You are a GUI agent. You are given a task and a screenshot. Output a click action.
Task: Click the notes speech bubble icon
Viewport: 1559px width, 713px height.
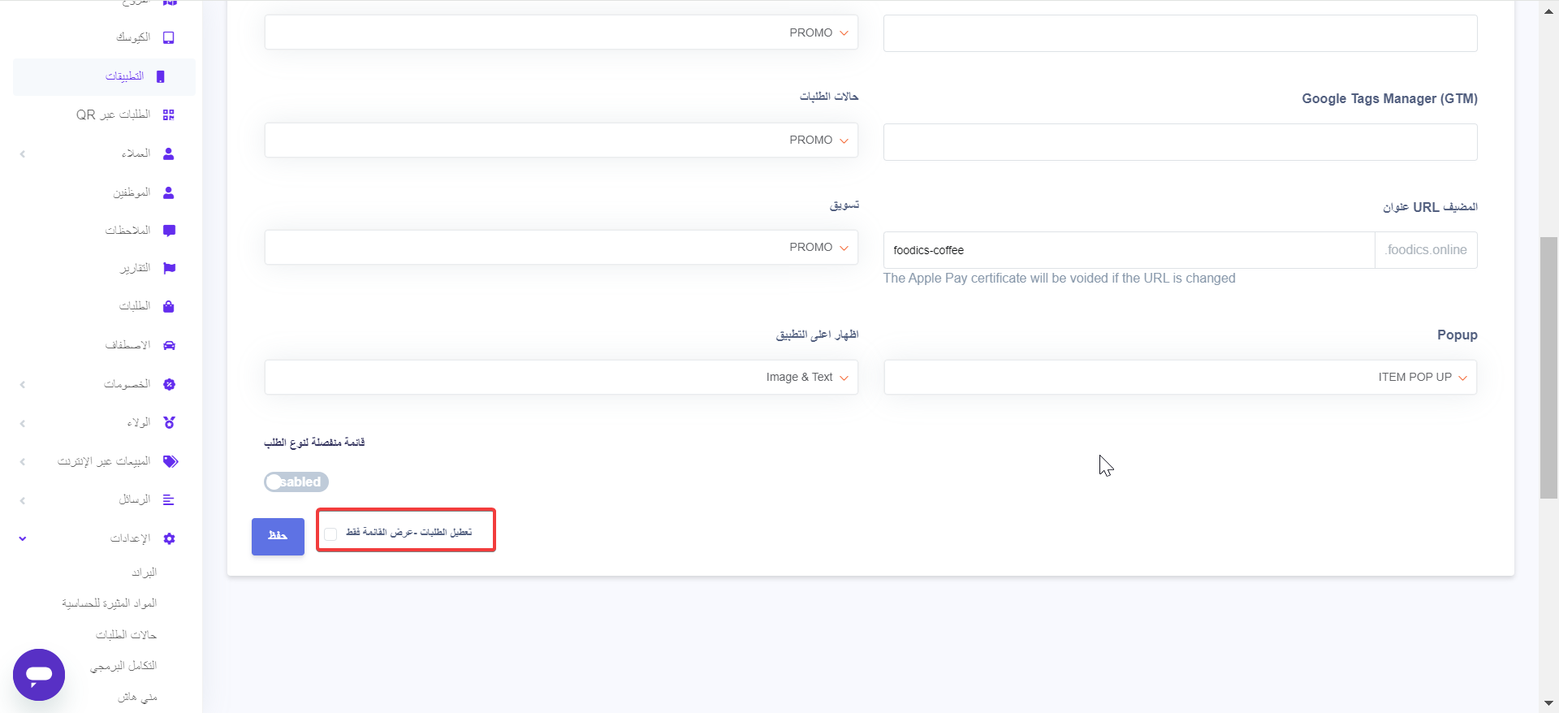169,231
